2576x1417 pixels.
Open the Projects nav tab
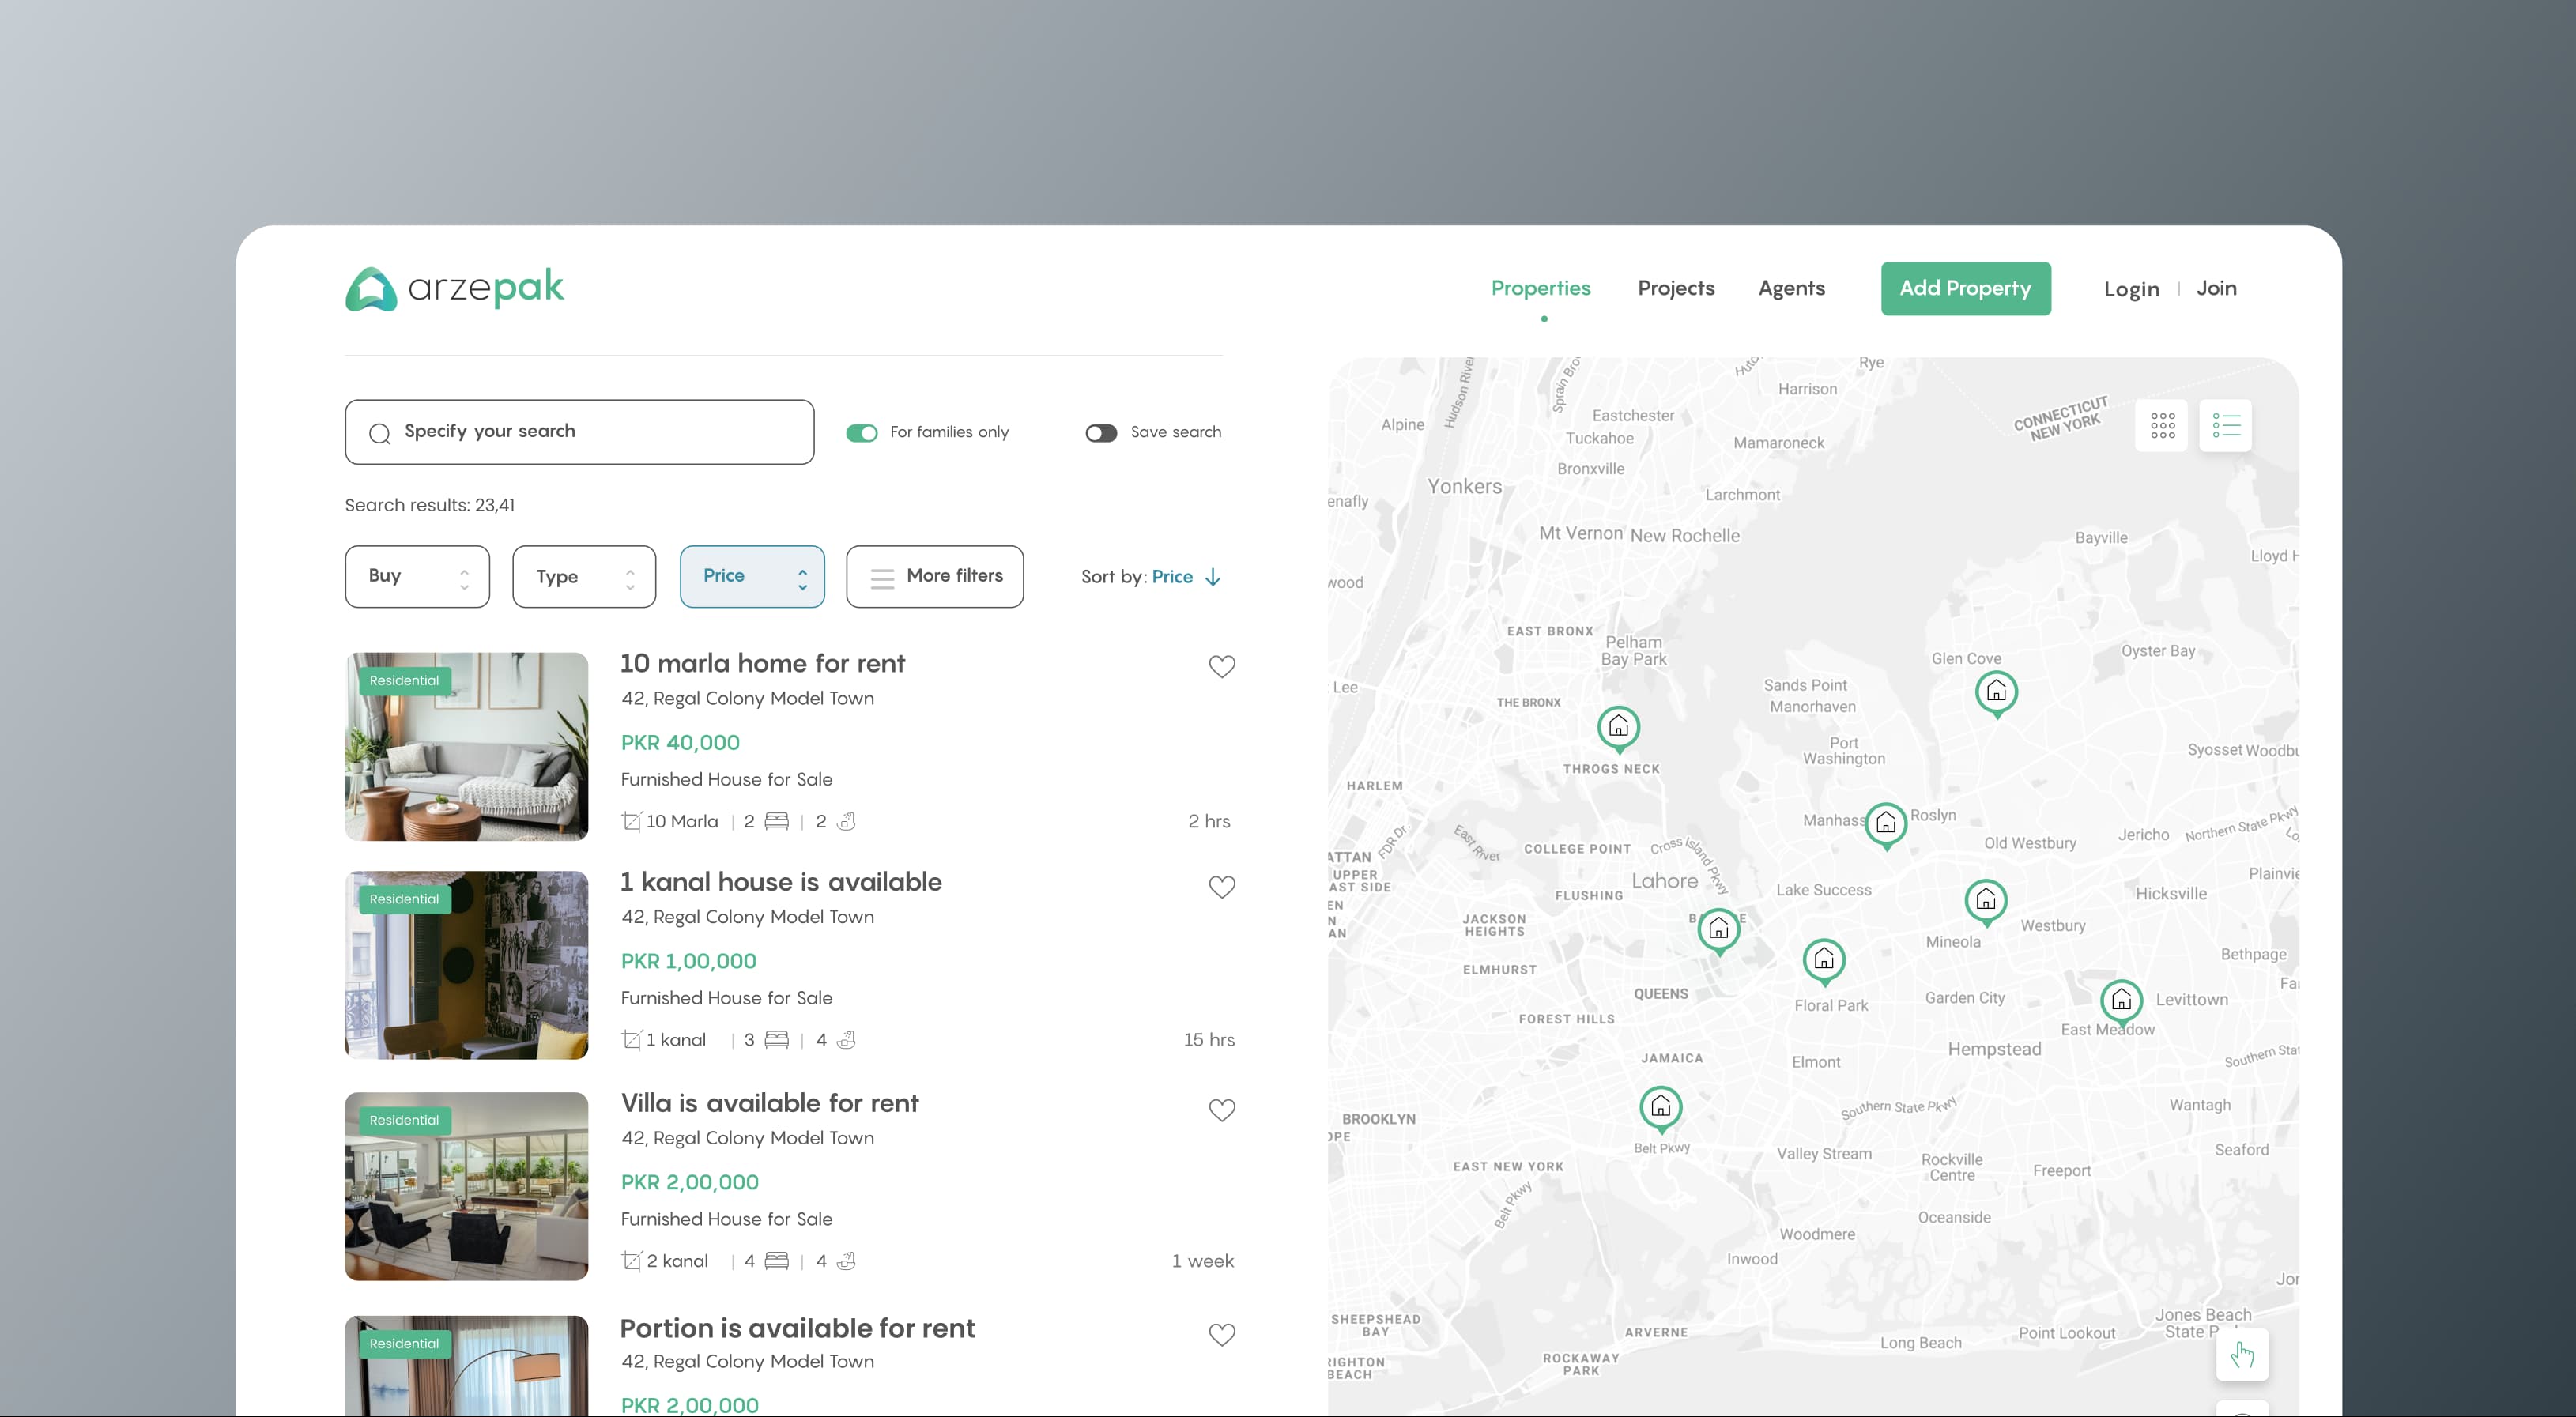[x=1676, y=288]
